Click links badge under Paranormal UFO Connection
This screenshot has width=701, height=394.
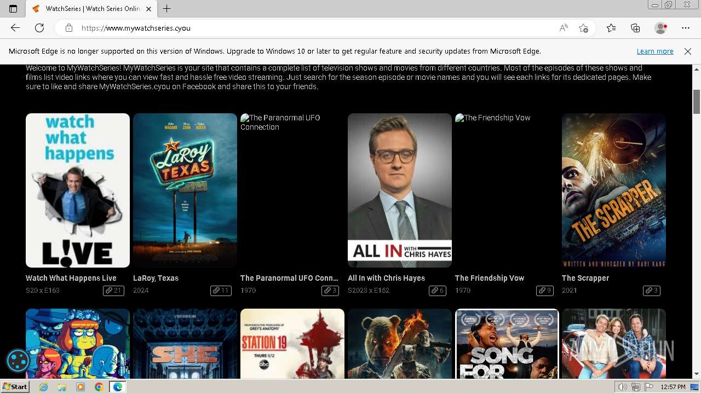click(330, 291)
